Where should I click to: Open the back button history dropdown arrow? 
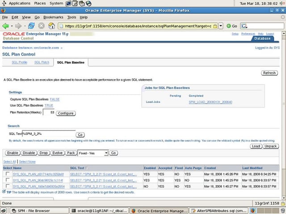(x=12, y=26)
